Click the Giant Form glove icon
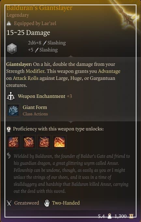 13,110
